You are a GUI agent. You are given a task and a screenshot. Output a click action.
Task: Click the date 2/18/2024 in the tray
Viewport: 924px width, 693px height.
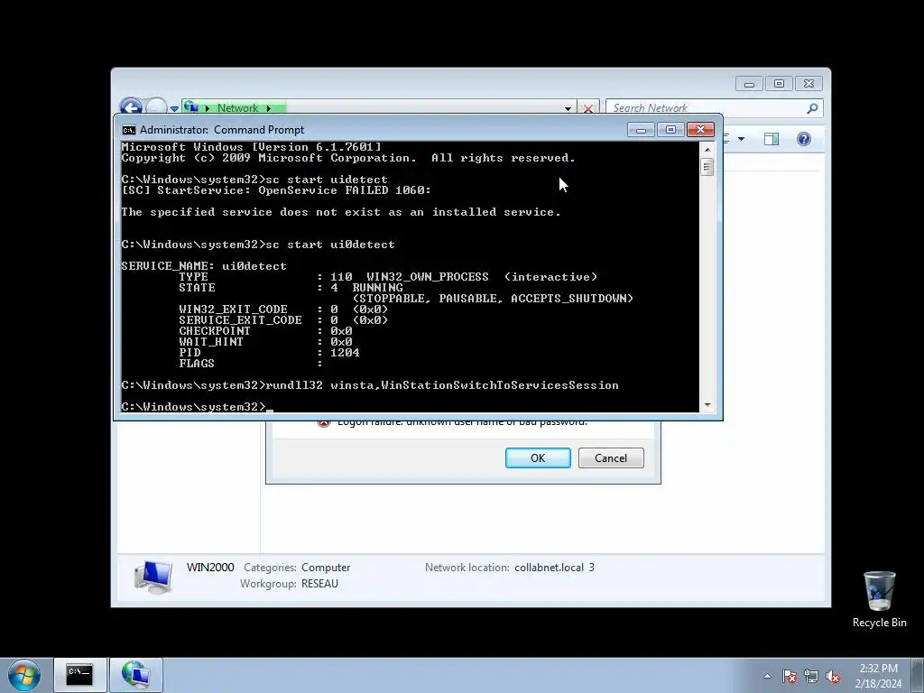878,684
